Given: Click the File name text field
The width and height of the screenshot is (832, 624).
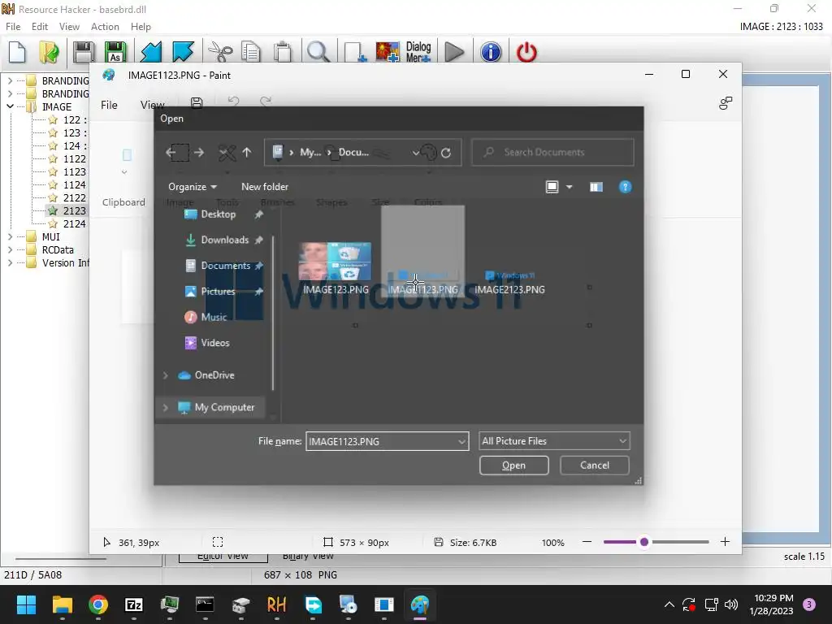Looking at the screenshot, I should tap(381, 441).
